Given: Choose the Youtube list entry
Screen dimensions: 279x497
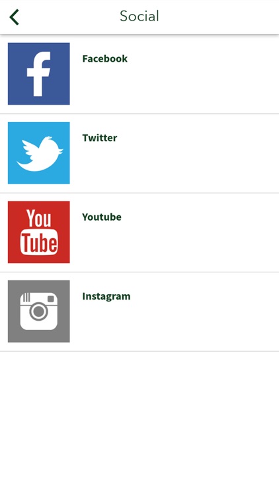Looking at the screenshot, I should 139,233.
